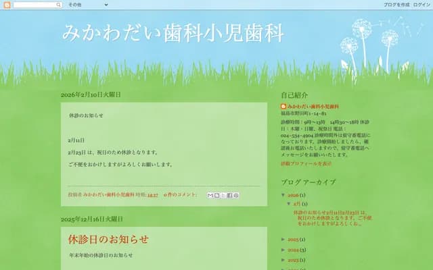Click ブログを作成 in the top bar
Image resolution: width=433 pixels, height=270 pixels.
[x=396, y=5]
